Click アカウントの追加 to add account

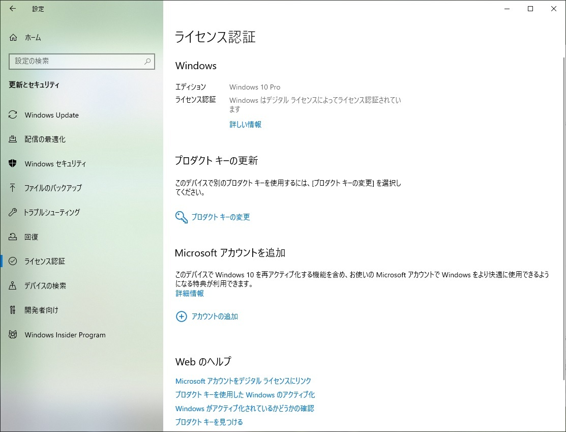[x=214, y=316]
